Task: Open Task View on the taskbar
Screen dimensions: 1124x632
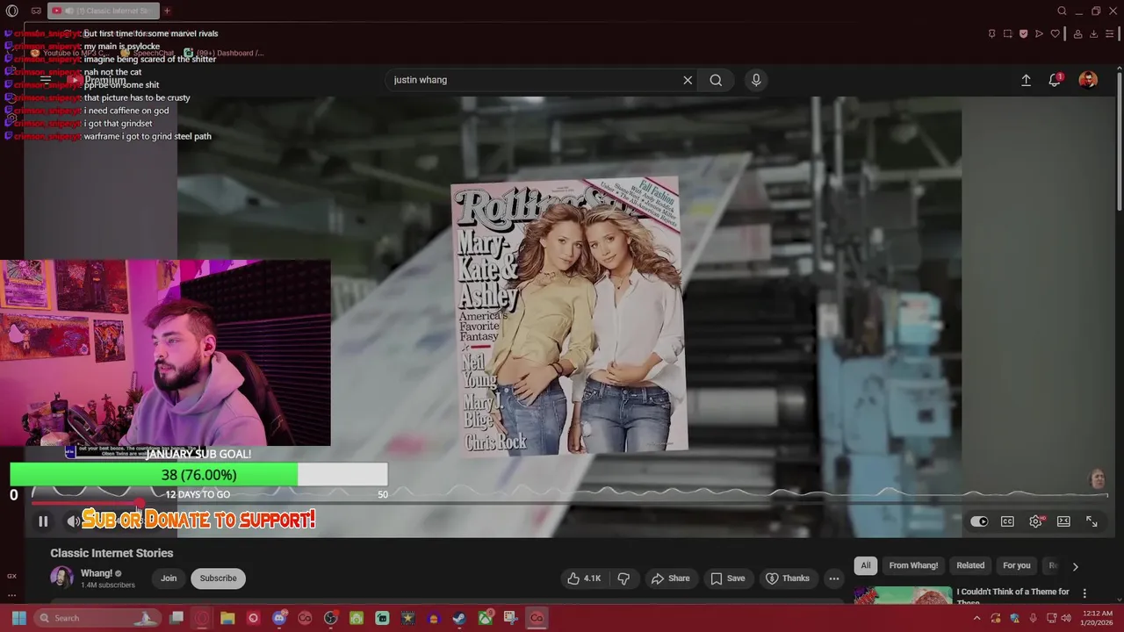Action: [x=177, y=618]
